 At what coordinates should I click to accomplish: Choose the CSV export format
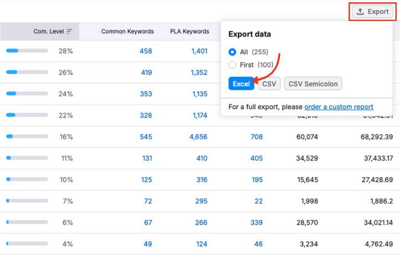(269, 84)
